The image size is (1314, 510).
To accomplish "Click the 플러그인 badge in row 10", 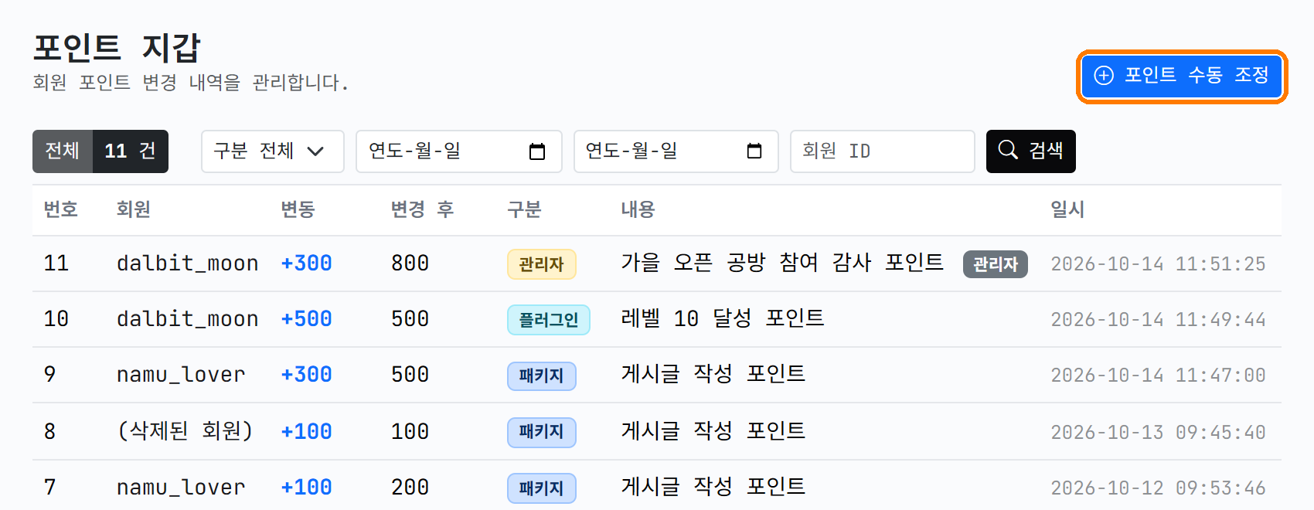I will click(549, 320).
